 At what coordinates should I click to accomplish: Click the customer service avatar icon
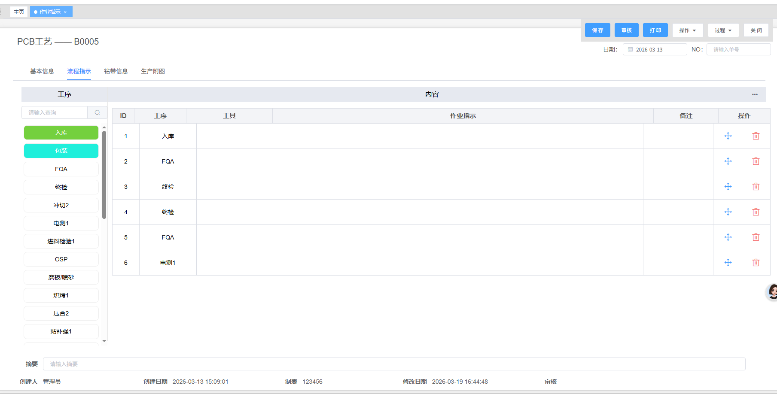pyautogui.click(x=772, y=292)
